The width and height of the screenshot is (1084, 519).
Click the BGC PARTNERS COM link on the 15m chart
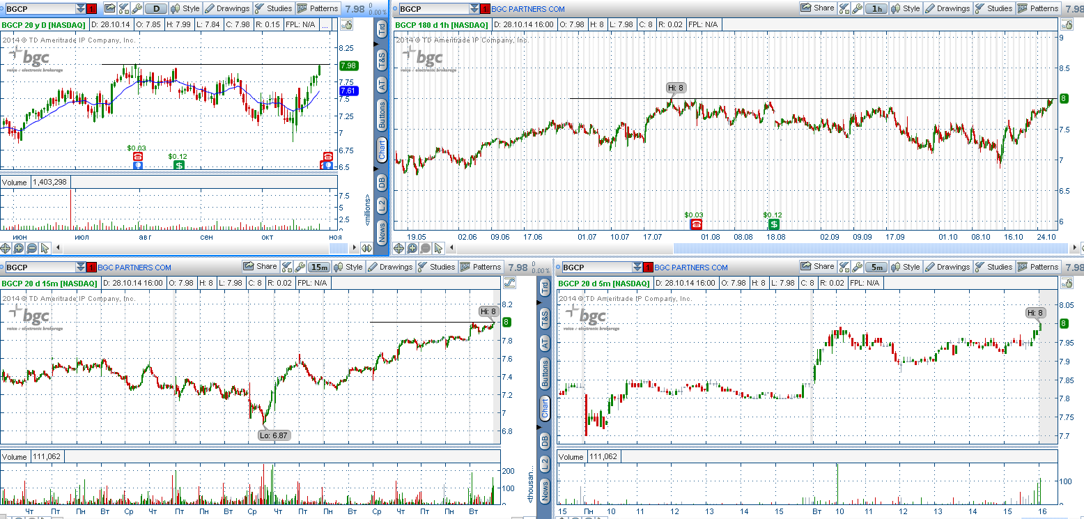pos(134,268)
